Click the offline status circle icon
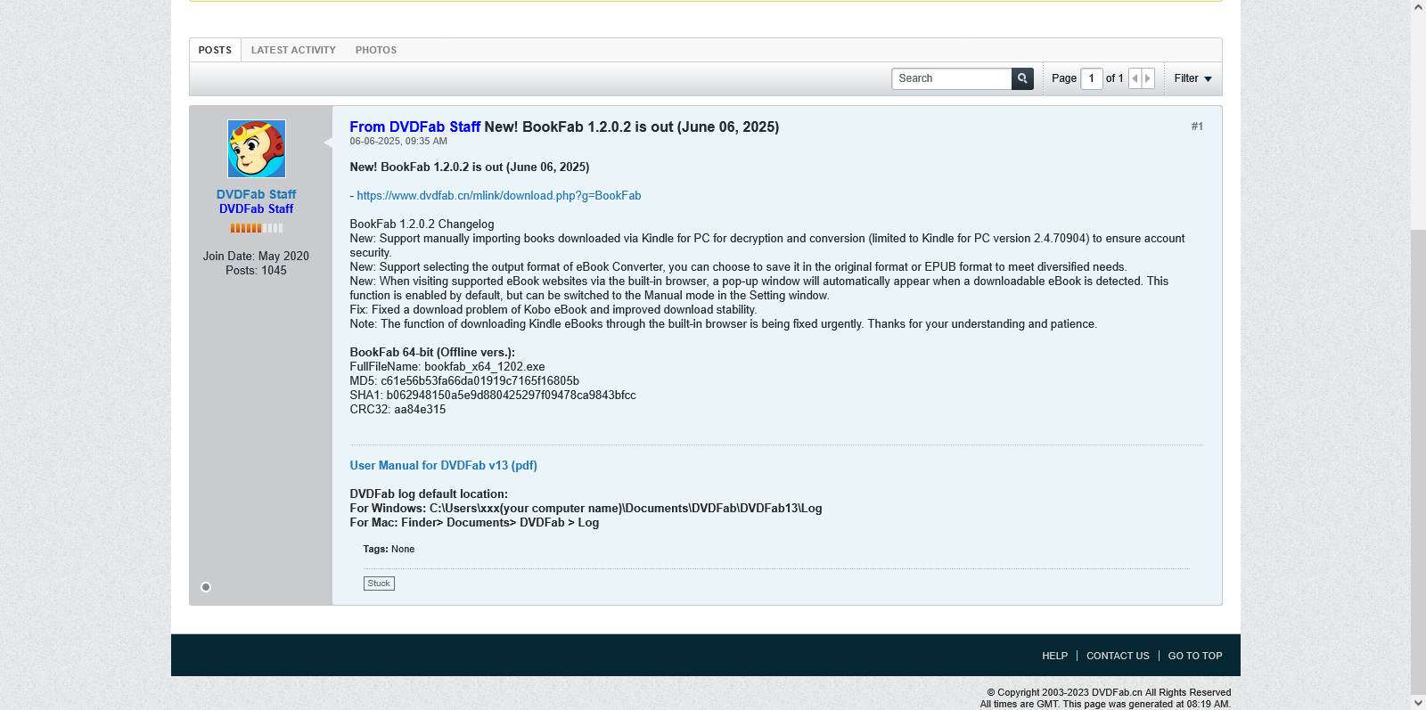Viewport: 1426px width, 710px height. click(206, 587)
